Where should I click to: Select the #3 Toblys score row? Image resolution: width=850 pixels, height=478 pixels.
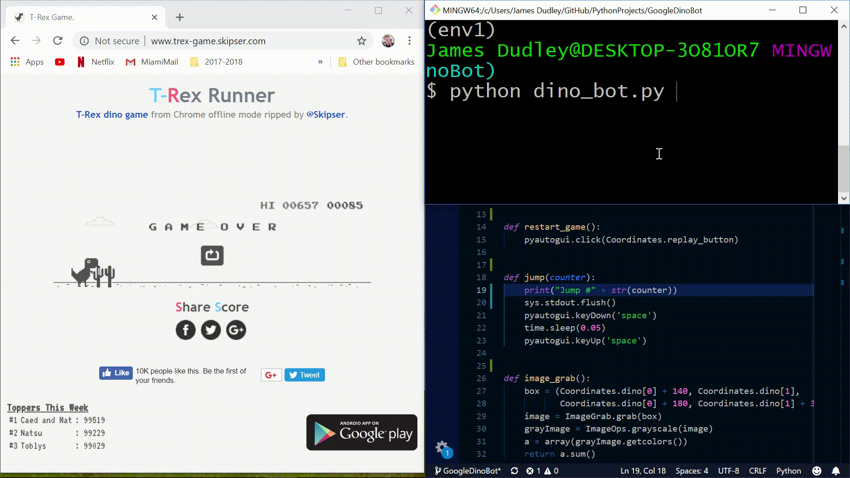[x=57, y=446]
